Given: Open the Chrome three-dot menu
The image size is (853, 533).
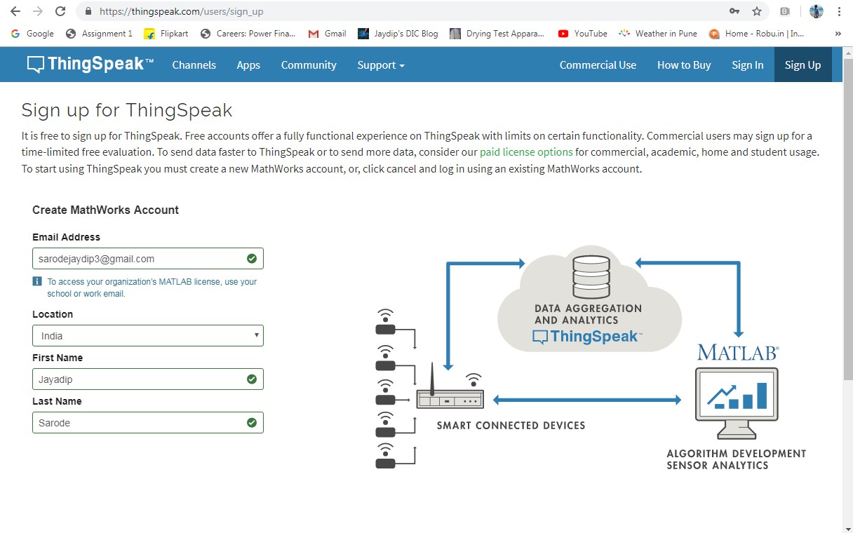Looking at the screenshot, I should [x=839, y=11].
